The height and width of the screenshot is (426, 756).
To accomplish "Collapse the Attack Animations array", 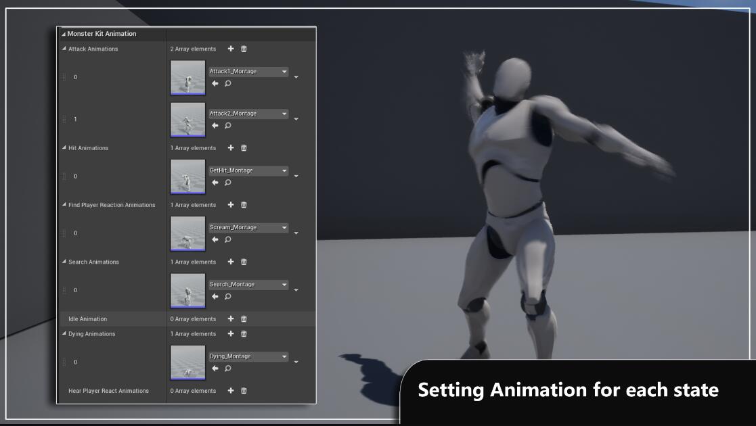I will pos(64,49).
